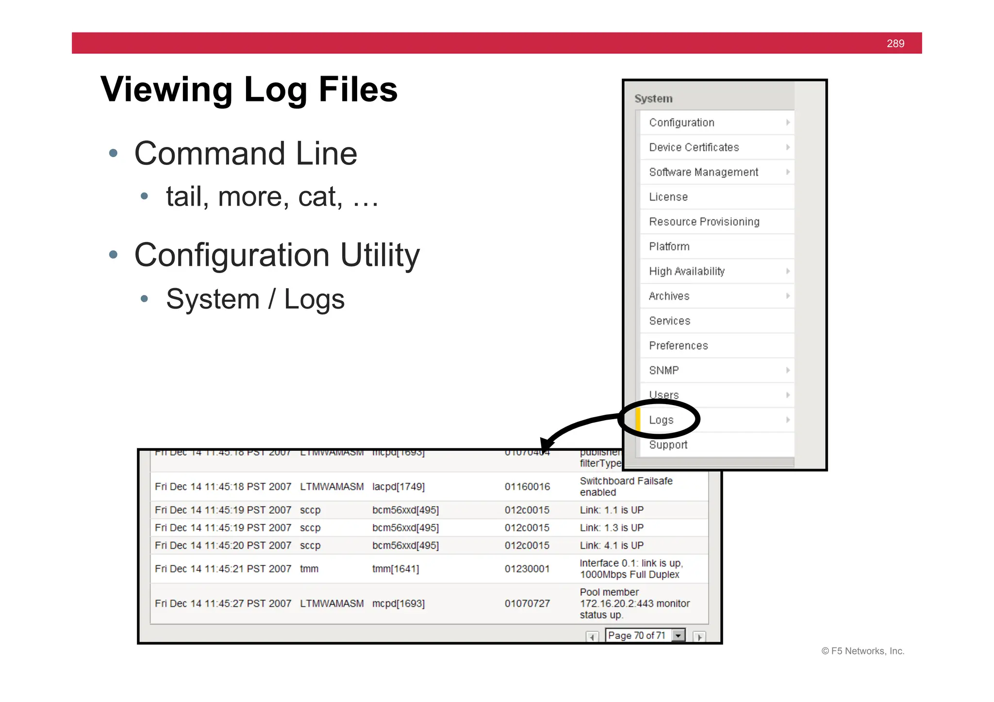Go to next log page arrow

(x=699, y=637)
